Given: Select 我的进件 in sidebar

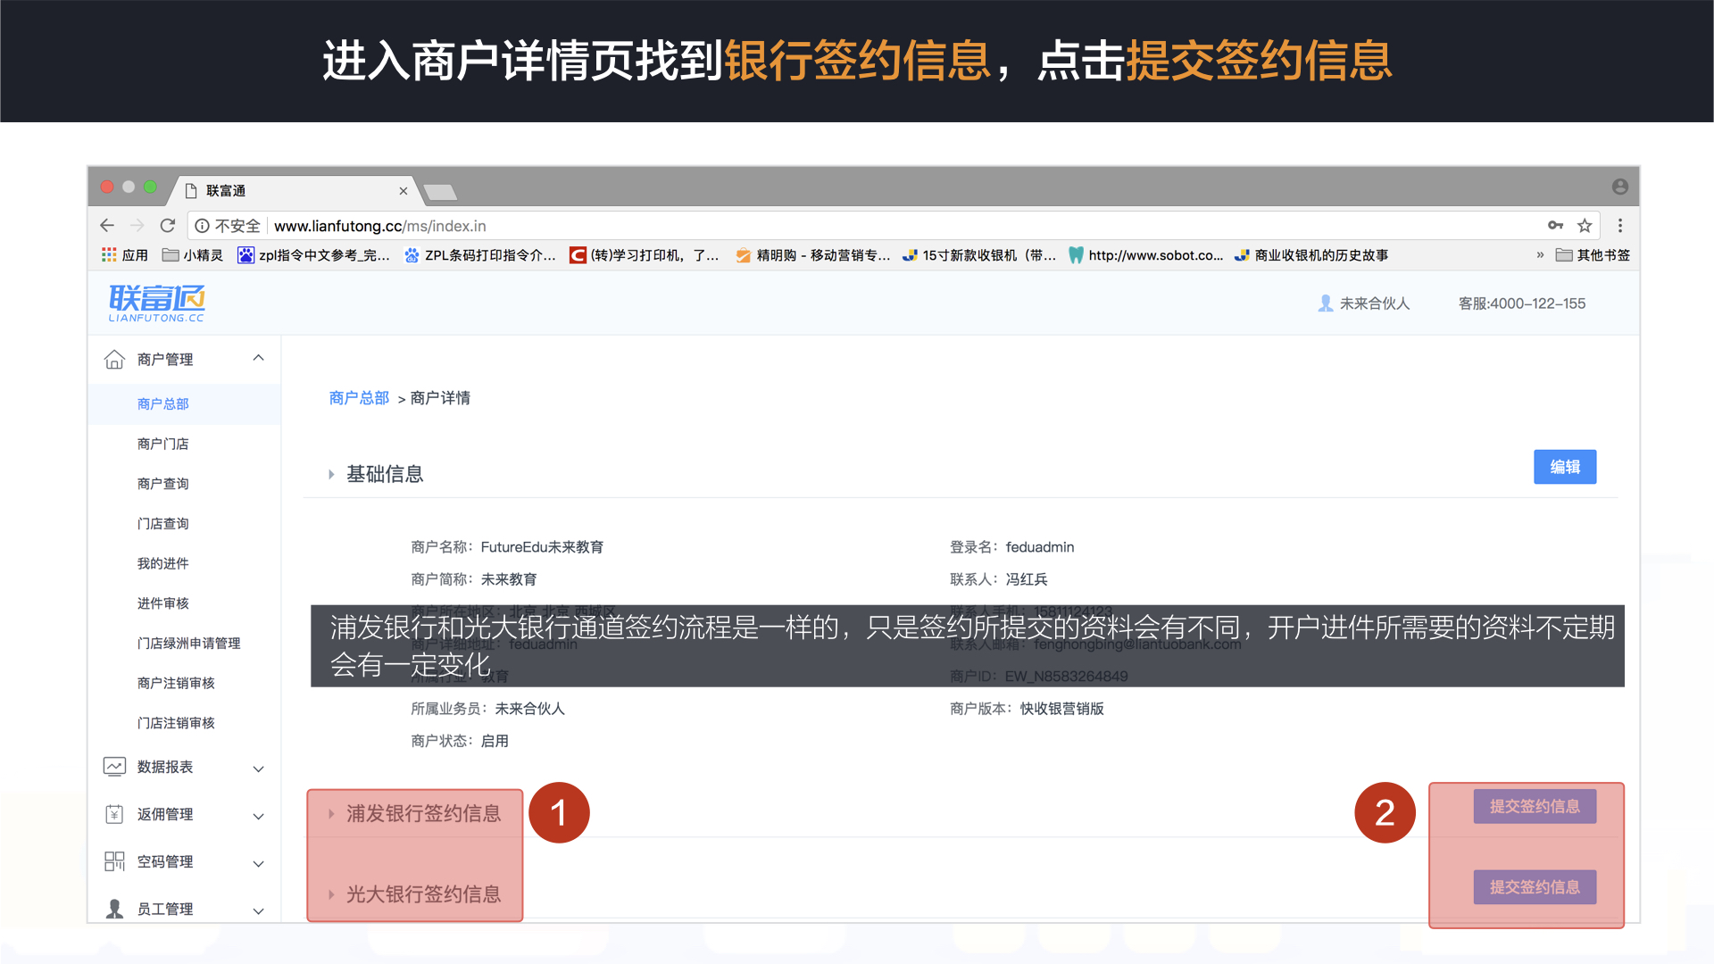Looking at the screenshot, I should pyautogui.click(x=163, y=563).
